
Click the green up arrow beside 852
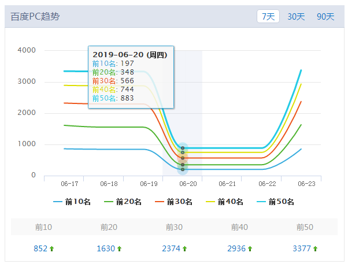pyautogui.click(x=51, y=249)
